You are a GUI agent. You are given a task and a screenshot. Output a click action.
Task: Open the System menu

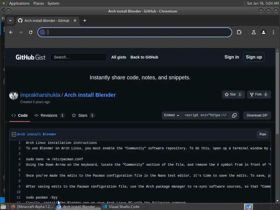(x=53, y=3)
